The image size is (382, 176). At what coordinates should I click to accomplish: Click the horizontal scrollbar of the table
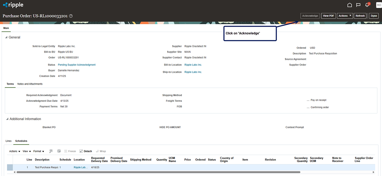(158, 172)
